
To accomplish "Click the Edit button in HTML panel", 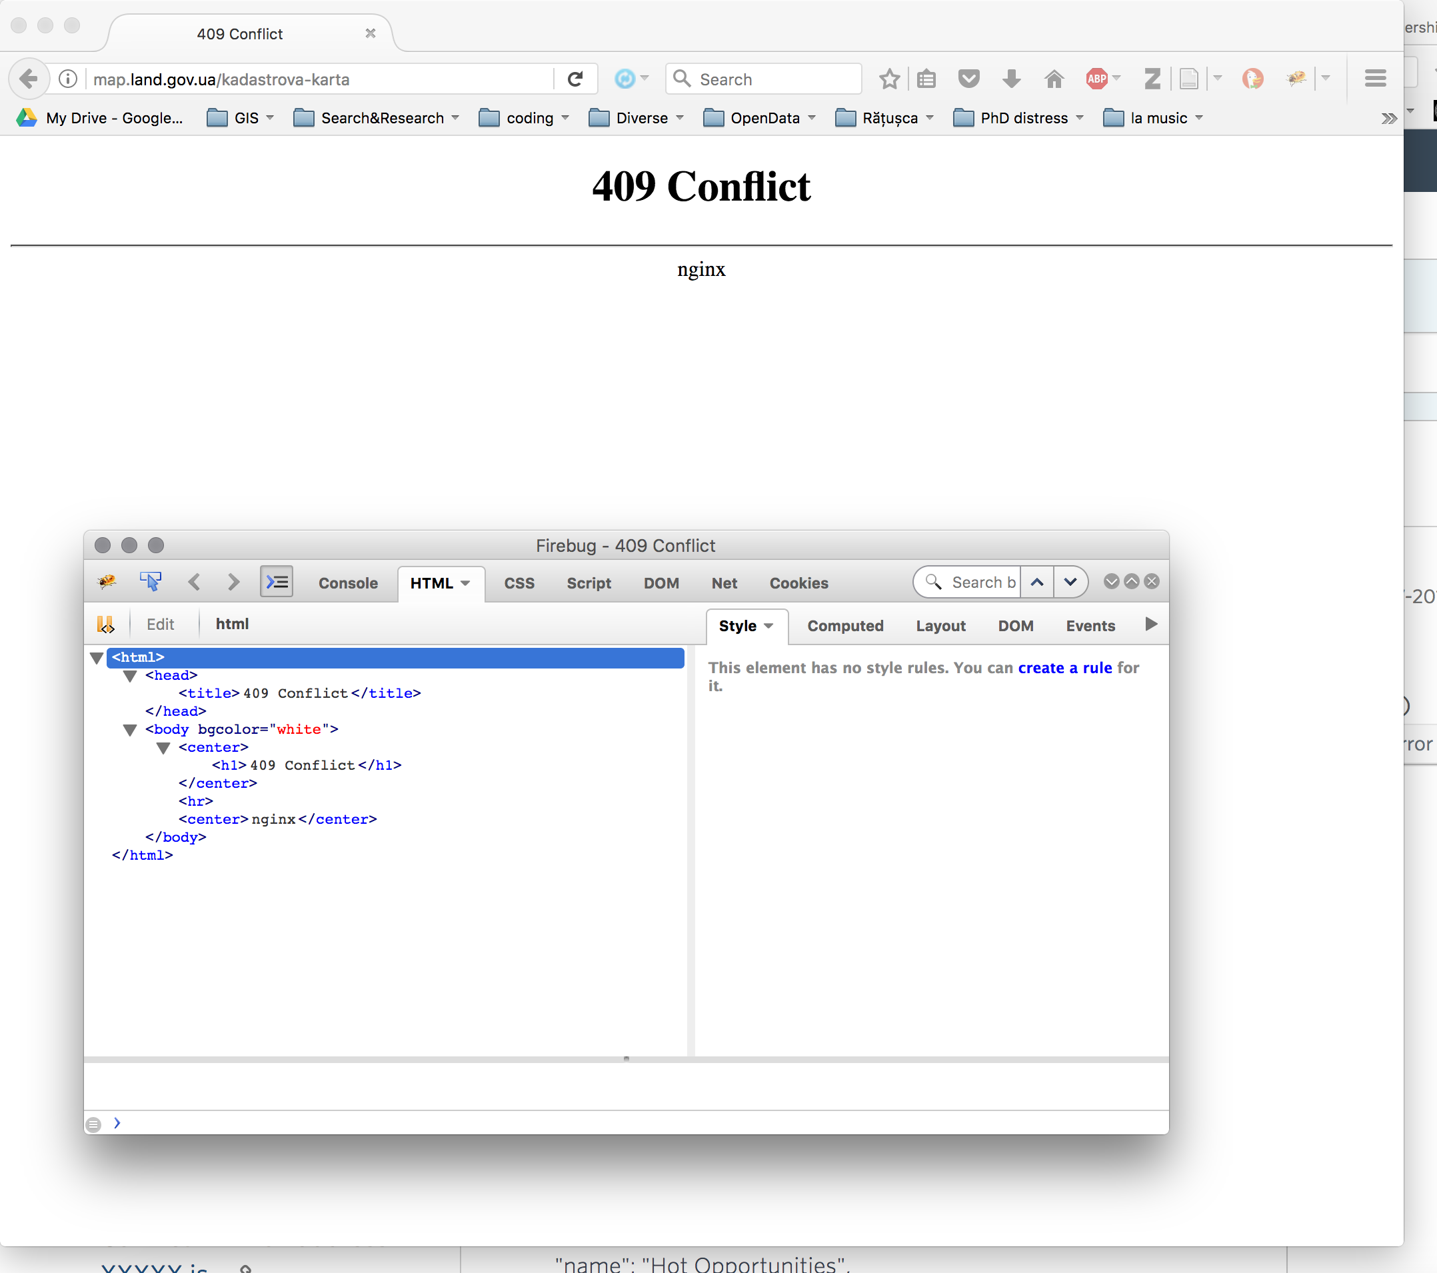I will point(160,623).
